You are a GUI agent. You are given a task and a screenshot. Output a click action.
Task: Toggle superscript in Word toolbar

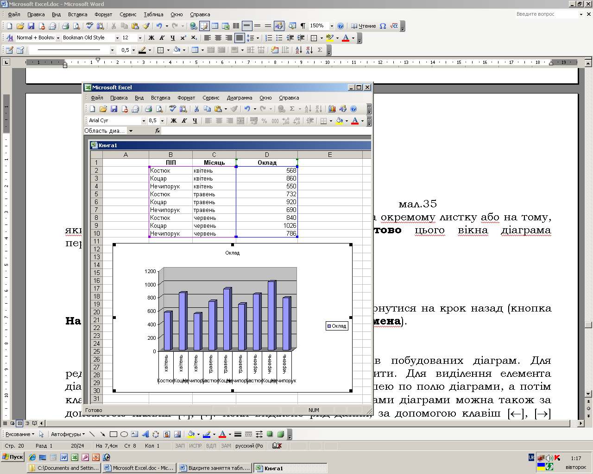pos(183,38)
